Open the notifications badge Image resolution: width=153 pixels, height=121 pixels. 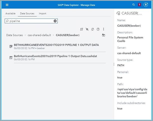(139, 5)
